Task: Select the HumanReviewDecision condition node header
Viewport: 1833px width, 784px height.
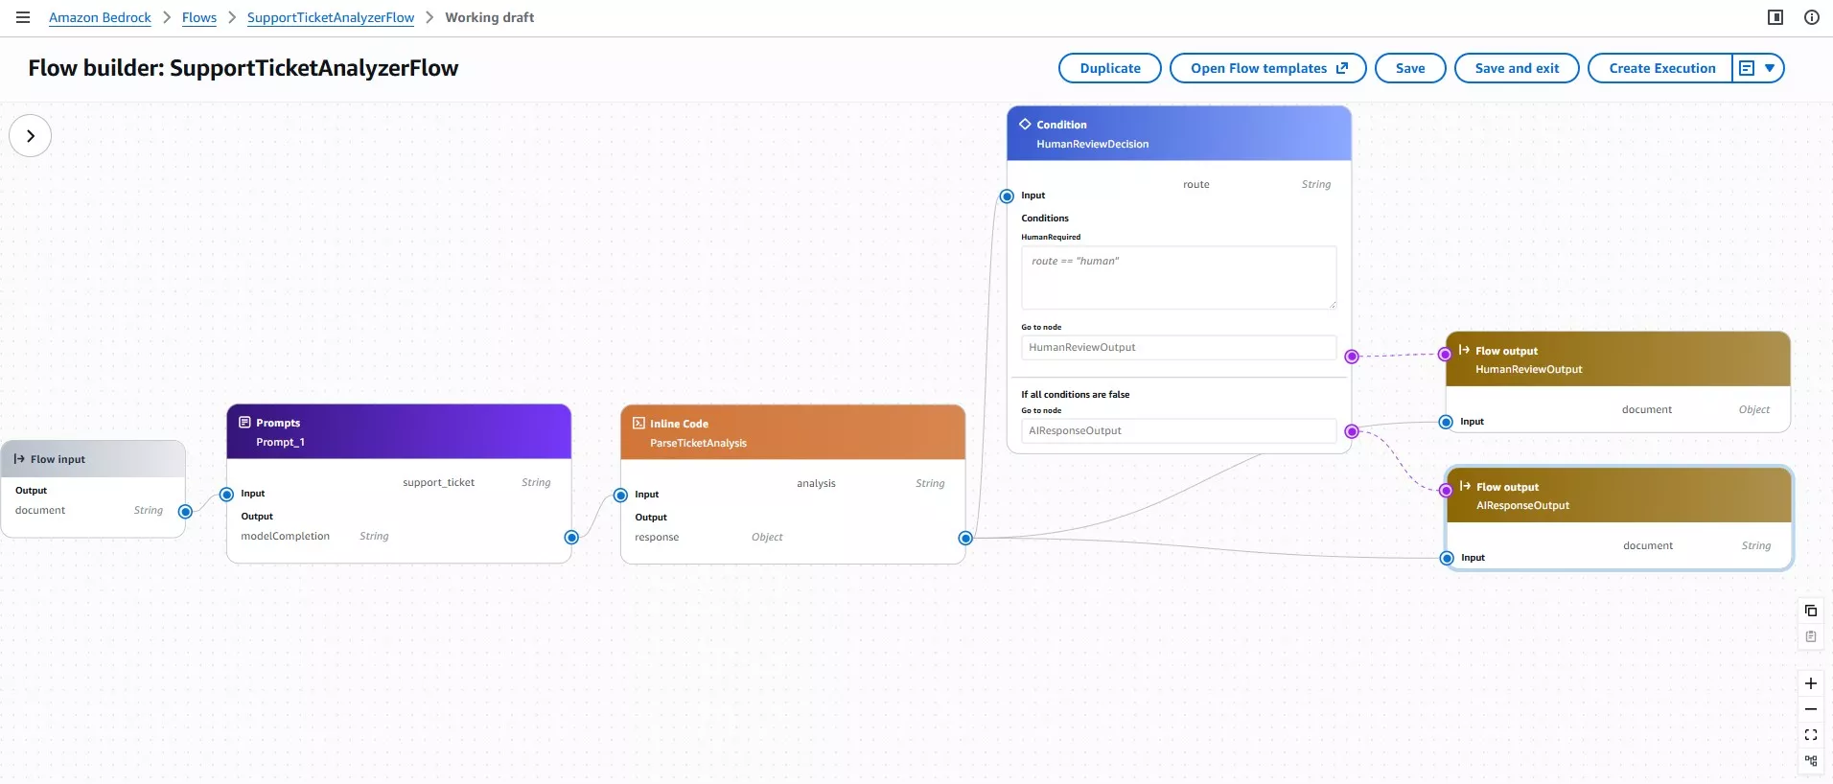Action: pos(1179,133)
